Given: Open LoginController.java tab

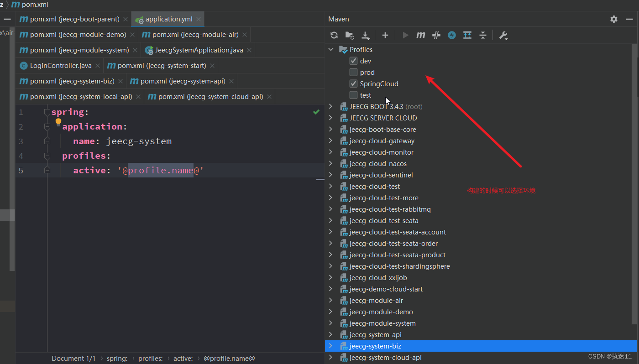Looking at the screenshot, I should click(61, 66).
